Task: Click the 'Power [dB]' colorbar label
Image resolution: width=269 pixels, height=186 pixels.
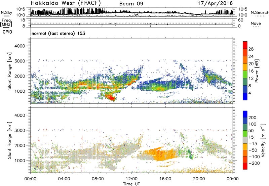Action: (x=257, y=71)
